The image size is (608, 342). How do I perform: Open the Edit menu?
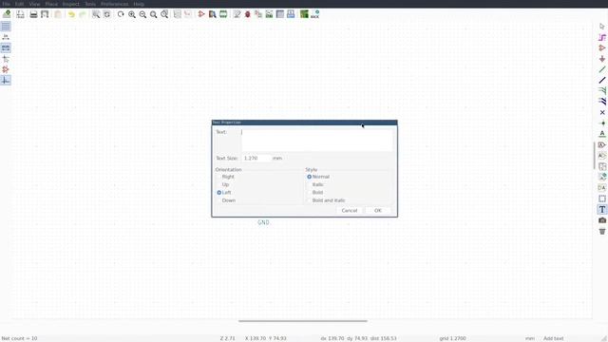(x=19, y=4)
